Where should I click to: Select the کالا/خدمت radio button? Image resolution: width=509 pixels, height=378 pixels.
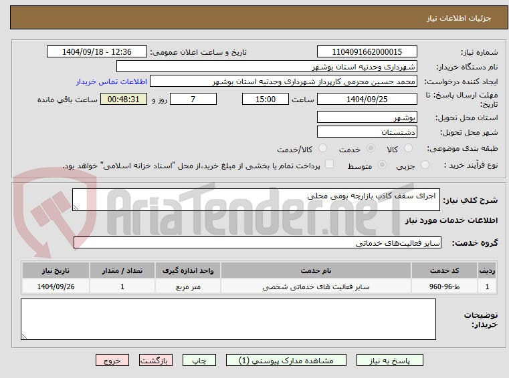point(322,148)
